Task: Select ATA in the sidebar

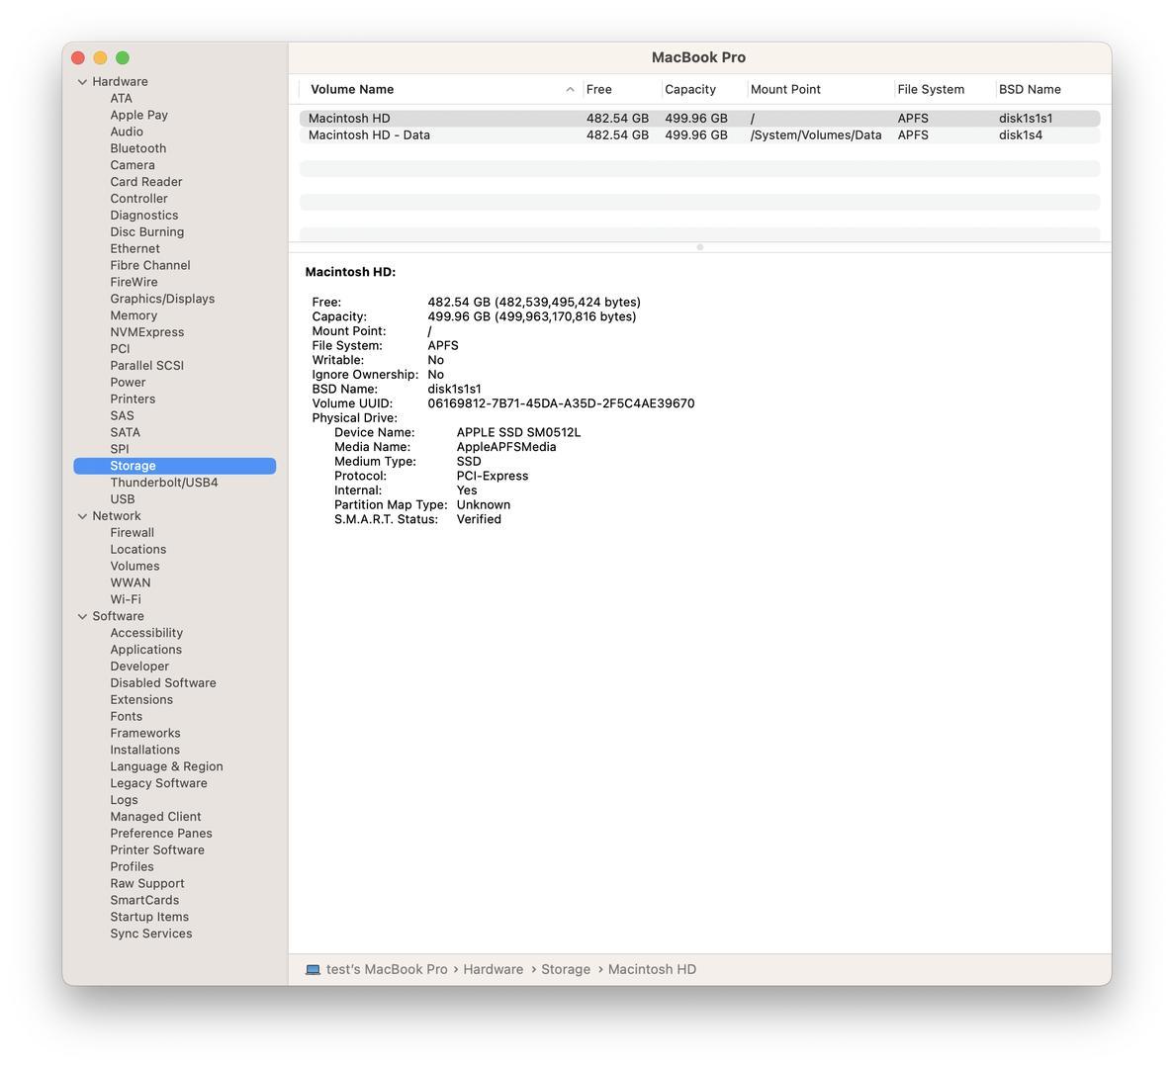Action: coord(122,98)
